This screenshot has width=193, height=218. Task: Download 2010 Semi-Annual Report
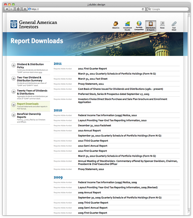point(93,146)
